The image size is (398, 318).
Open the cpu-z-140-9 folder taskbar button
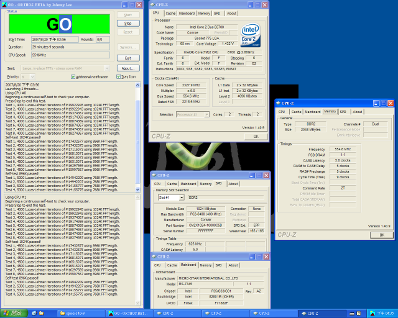point(81,314)
